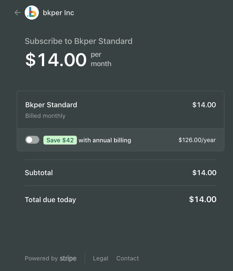Click the Powered by Stripe footer text
This screenshot has width=233, height=271.
click(x=50, y=258)
